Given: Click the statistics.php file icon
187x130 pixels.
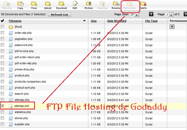Looking at the screenshot, I should [11, 112].
